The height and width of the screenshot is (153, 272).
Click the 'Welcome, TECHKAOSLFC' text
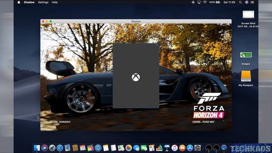click(x=60, y=122)
